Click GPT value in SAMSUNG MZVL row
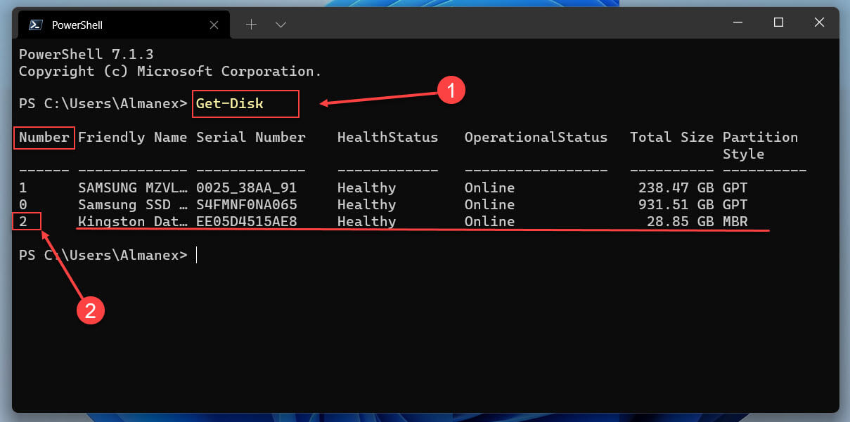The height and width of the screenshot is (422, 850). pos(735,187)
